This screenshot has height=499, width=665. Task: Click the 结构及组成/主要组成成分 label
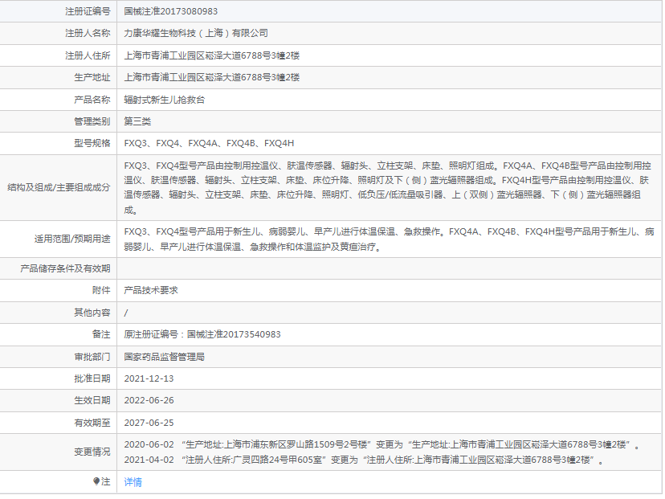tap(59, 187)
